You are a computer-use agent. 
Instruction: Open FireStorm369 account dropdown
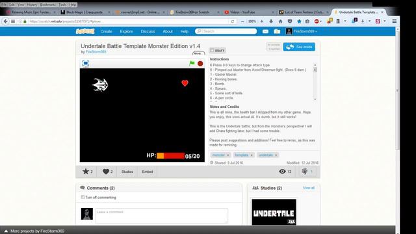302,31
